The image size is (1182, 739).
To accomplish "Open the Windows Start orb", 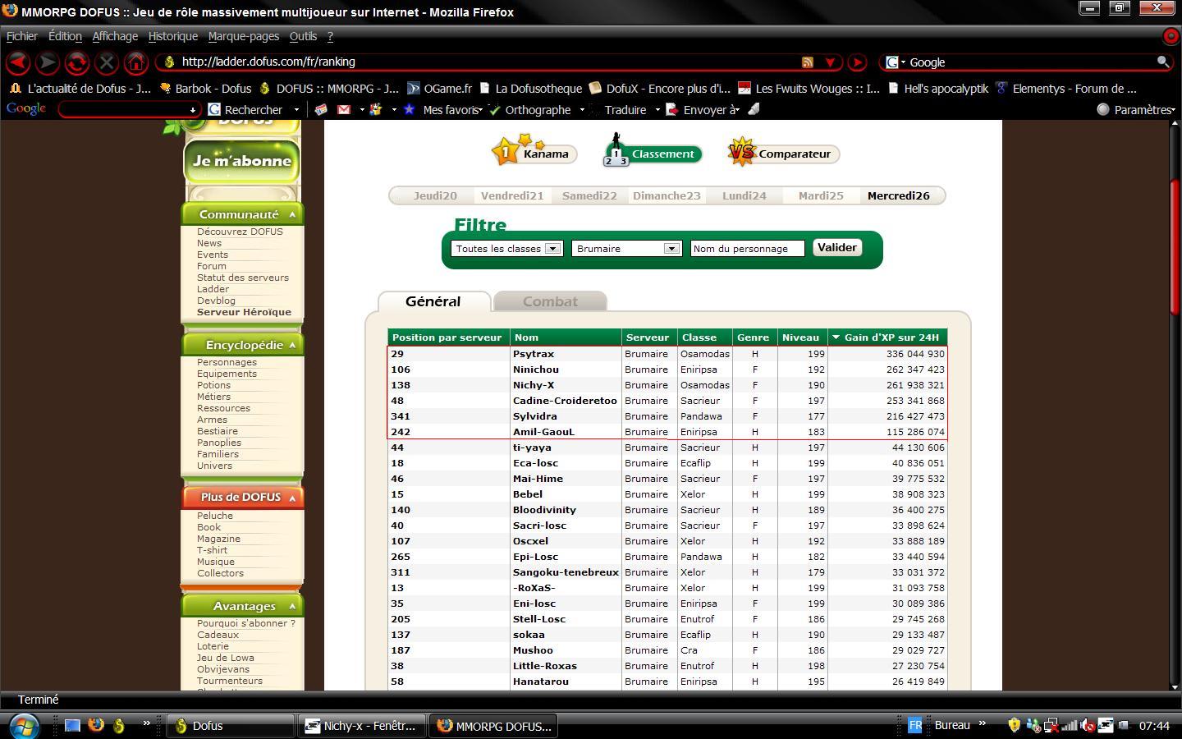I will click(x=23, y=726).
